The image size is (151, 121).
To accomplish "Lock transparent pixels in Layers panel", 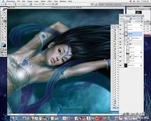I will pos(124,21).
